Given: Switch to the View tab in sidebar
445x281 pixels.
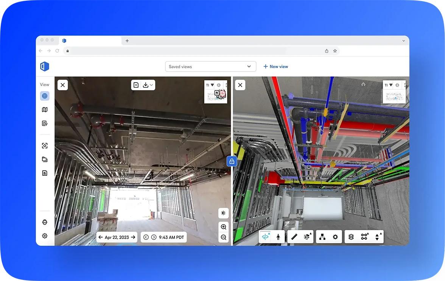Looking at the screenshot, I should pos(44,84).
